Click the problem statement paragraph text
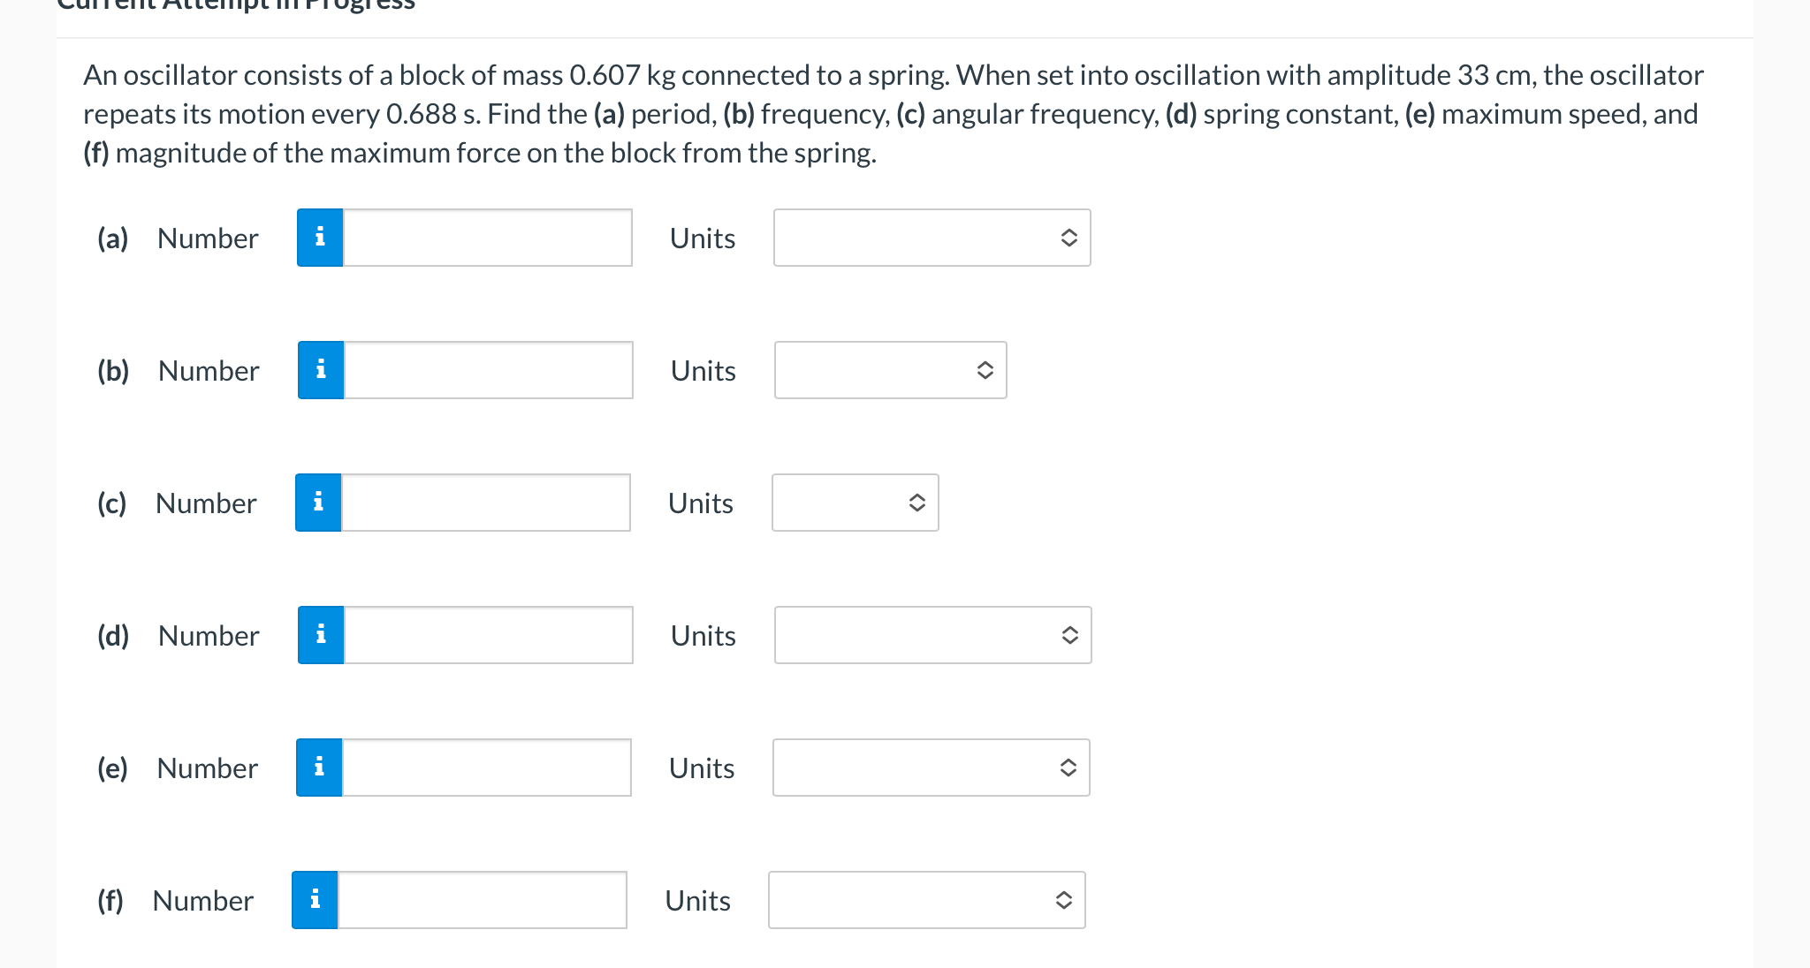The image size is (1810, 968). (x=893, y=114)
